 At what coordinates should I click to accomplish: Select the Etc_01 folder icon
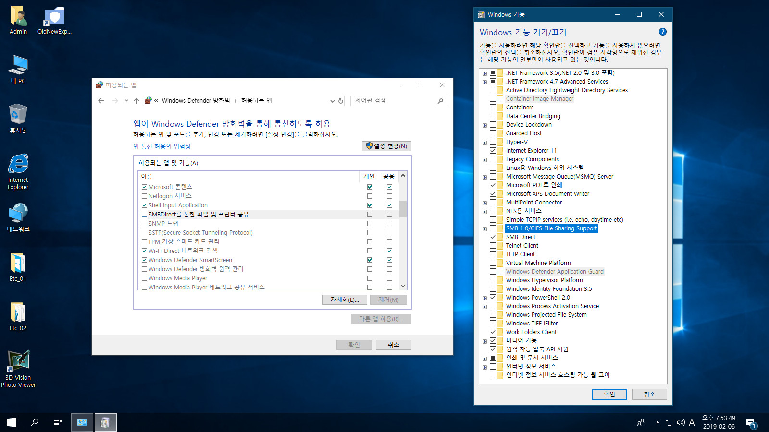(18, 267)
